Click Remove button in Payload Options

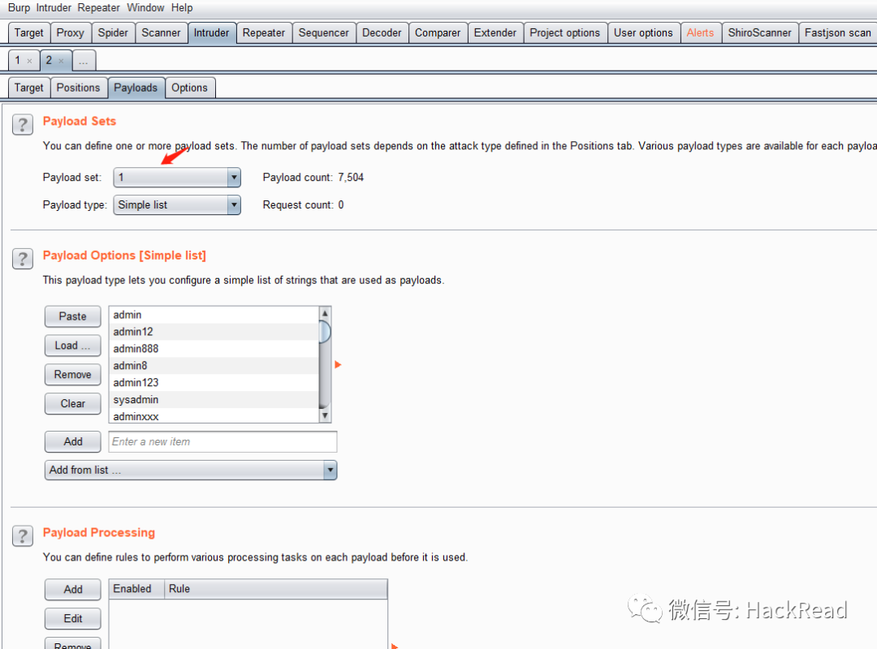click(73, 375)
